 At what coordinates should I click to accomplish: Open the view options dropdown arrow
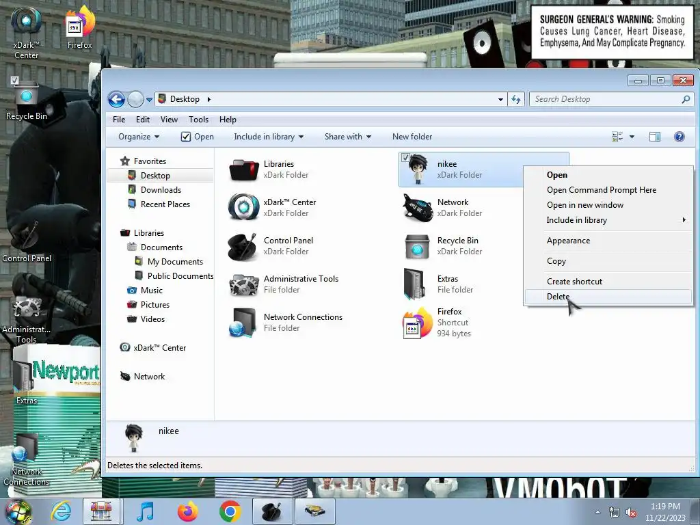pos(632,137)
